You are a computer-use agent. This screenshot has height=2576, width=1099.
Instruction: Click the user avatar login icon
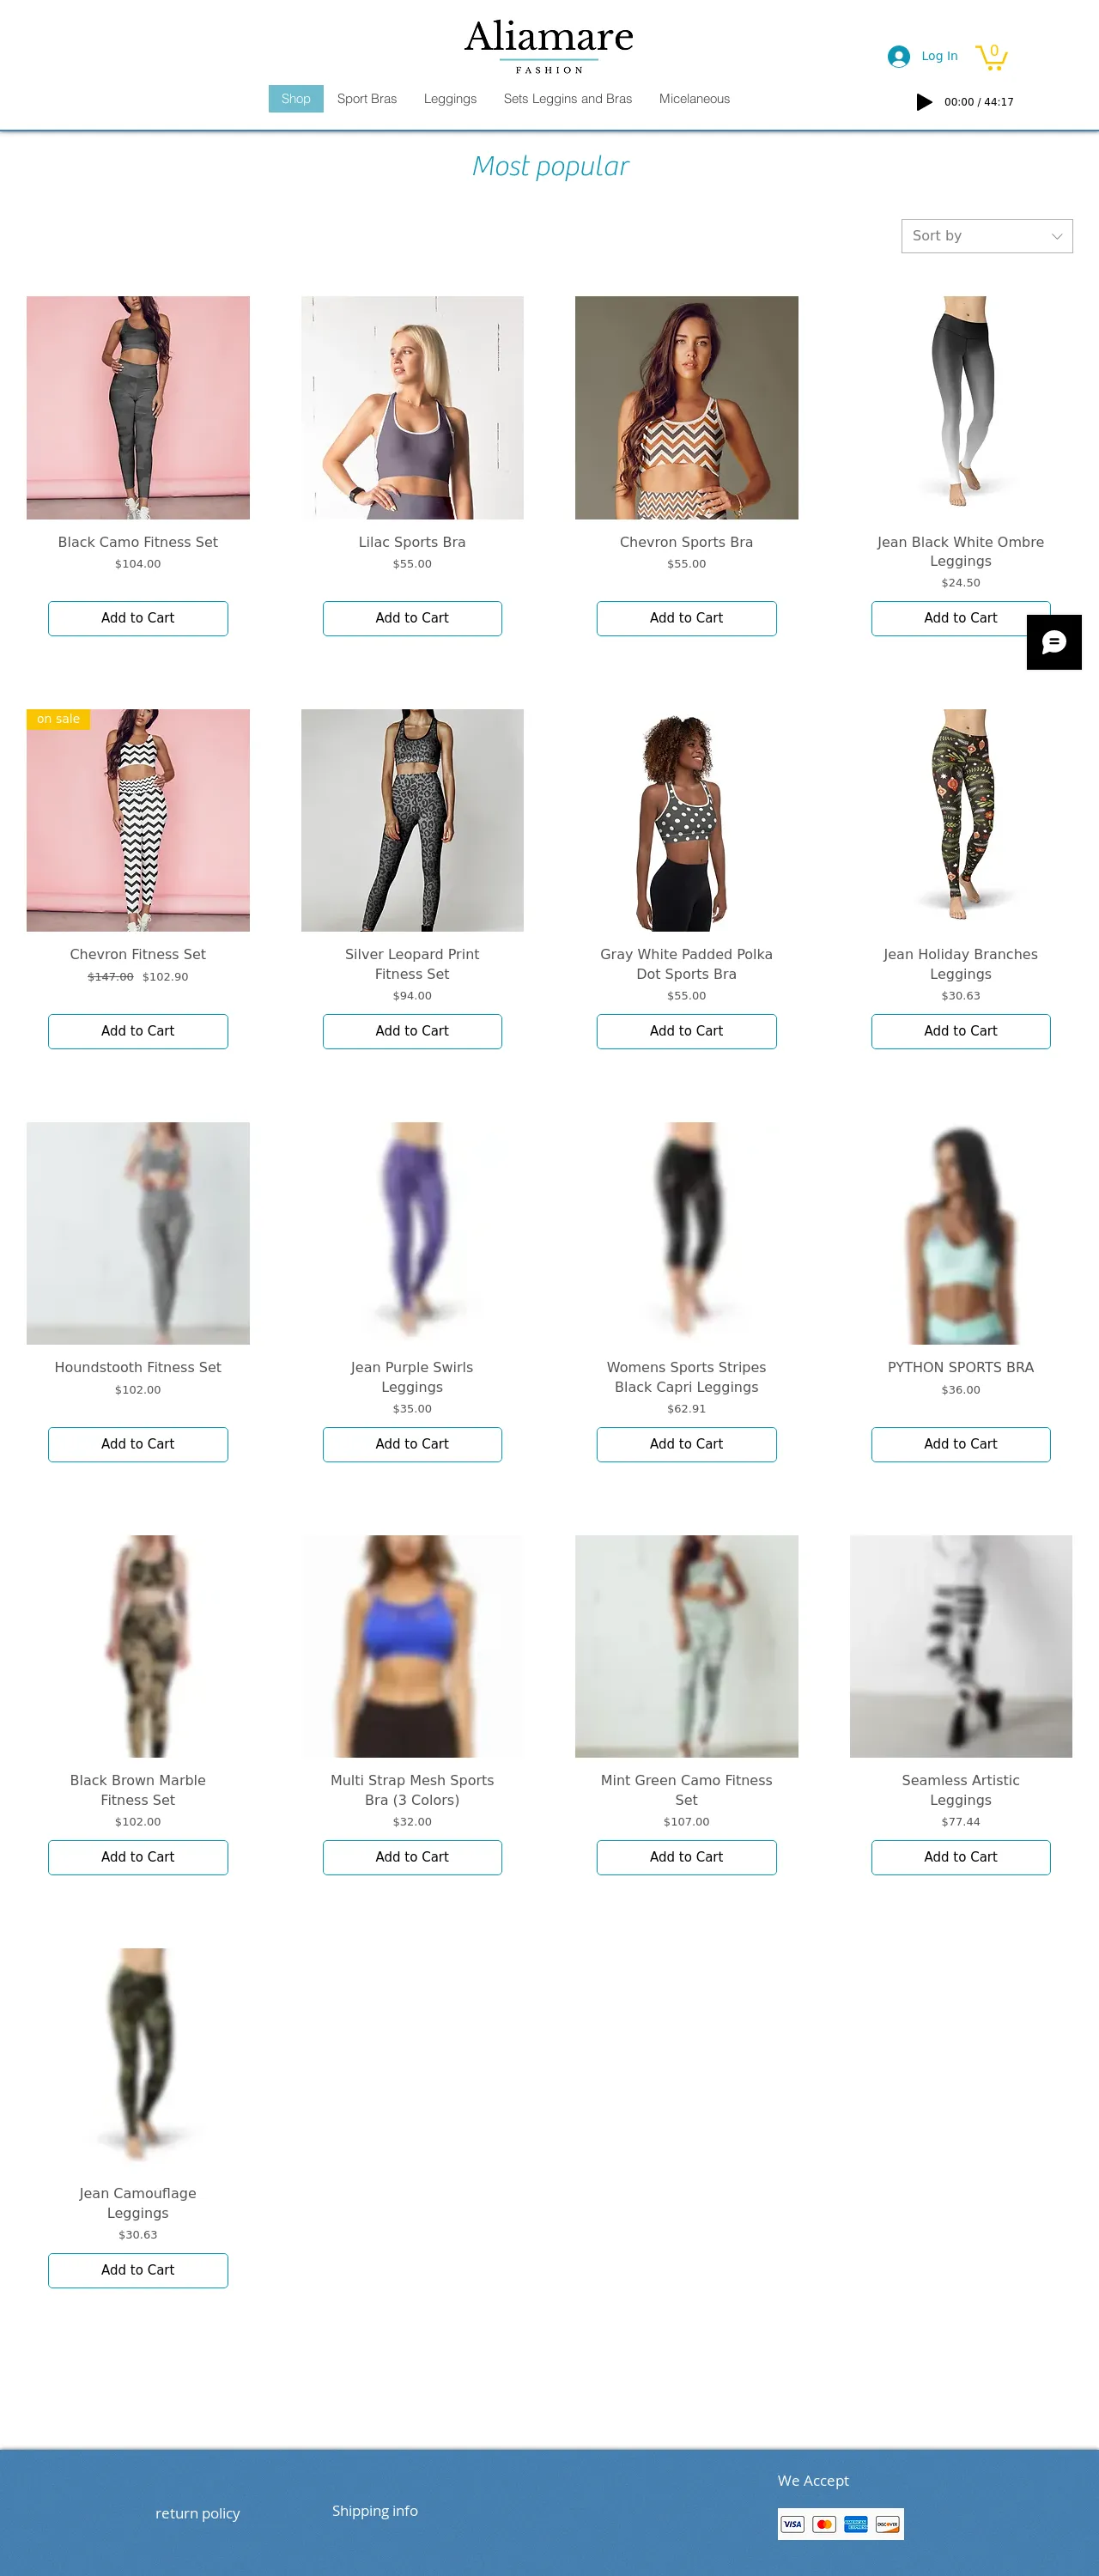[x=898, y=57]
